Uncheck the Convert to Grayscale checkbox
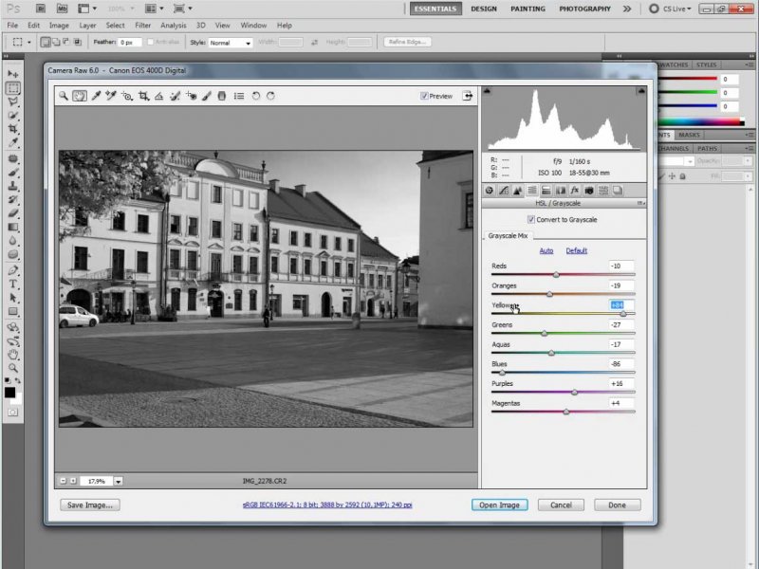Viewport: 759px width, 569px height. click(x=530, y=219)
